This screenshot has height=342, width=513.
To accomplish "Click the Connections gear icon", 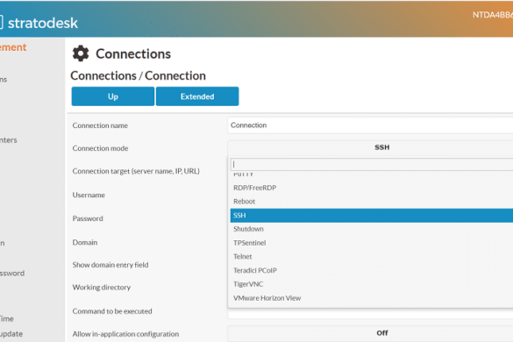I will [81, 53].
